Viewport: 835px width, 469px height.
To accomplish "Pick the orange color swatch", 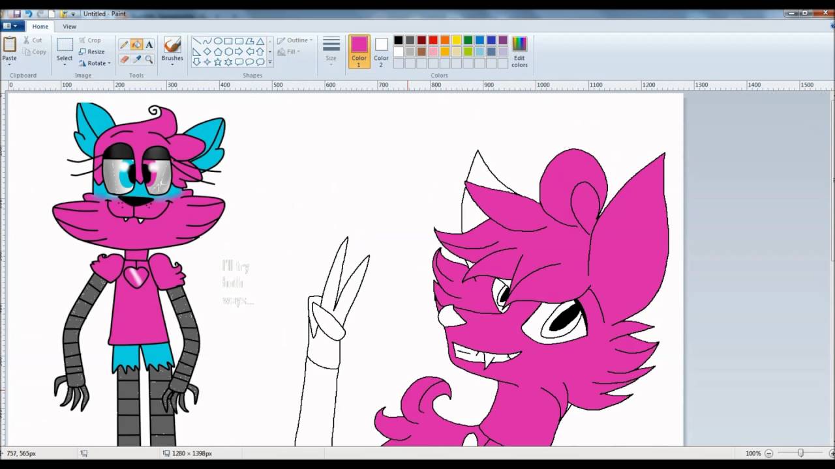I will pyautogui.click(x=445, y=40).
